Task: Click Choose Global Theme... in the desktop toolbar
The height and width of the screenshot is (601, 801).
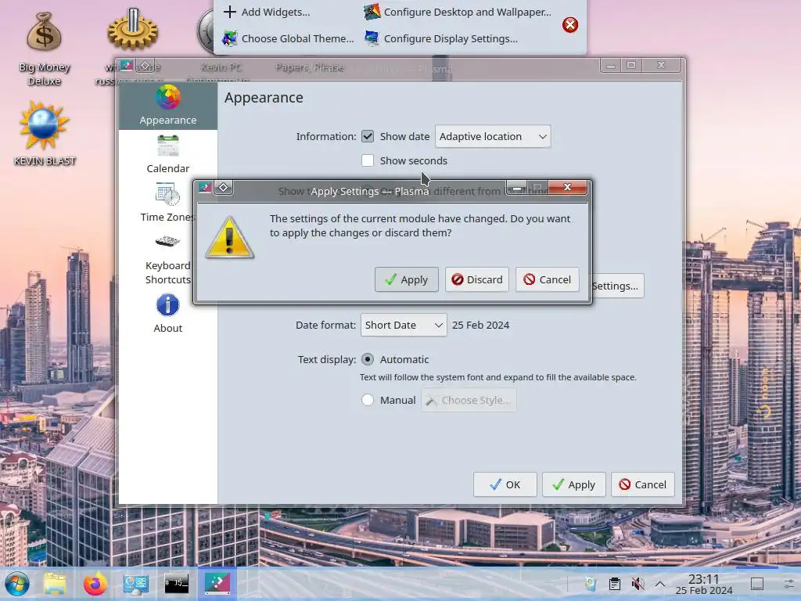Action: pyautogui.click(x=288, y=38)
